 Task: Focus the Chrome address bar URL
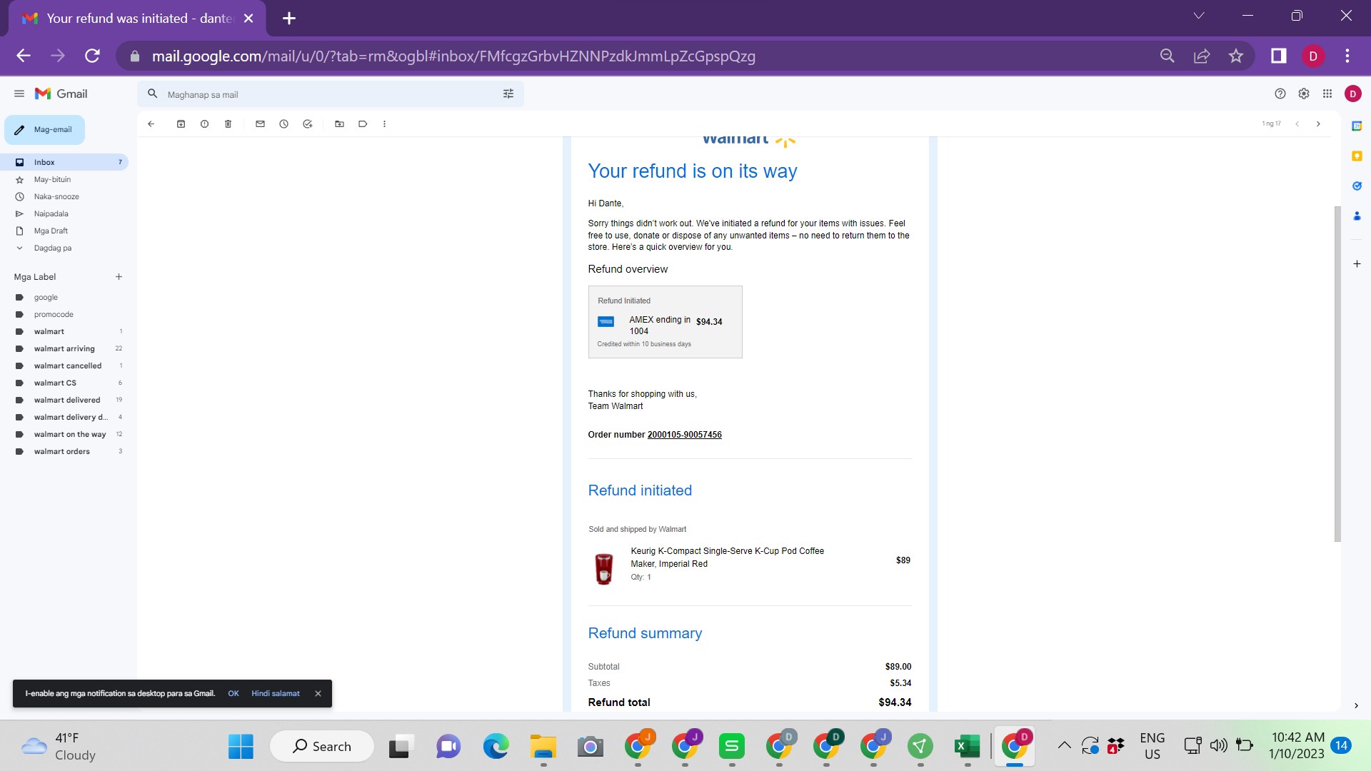[453, 56]
